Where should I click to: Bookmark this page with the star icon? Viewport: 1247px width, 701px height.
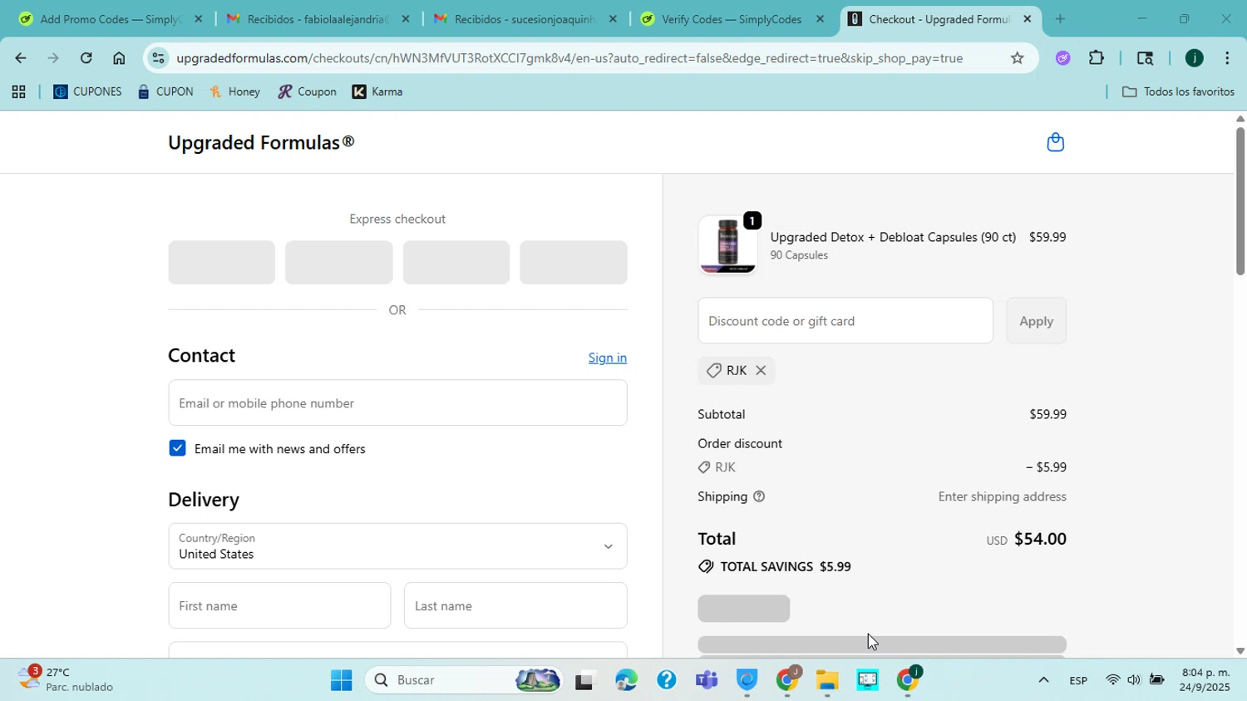coord(1017,58)
